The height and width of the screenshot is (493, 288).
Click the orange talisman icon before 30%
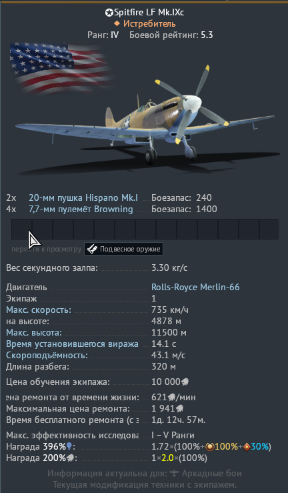pyautogui.click(x=247, y=447)
